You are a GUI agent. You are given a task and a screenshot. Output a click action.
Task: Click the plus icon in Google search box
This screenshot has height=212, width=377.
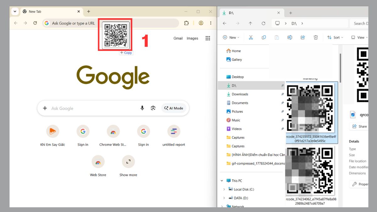point(45,108)
